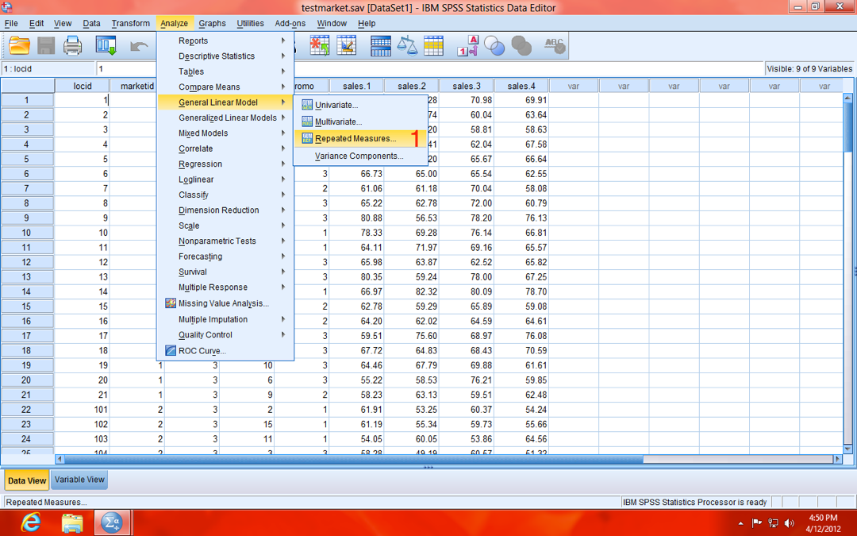Recall recently used dialogs icon
The image size is (857, 536).
106,45
